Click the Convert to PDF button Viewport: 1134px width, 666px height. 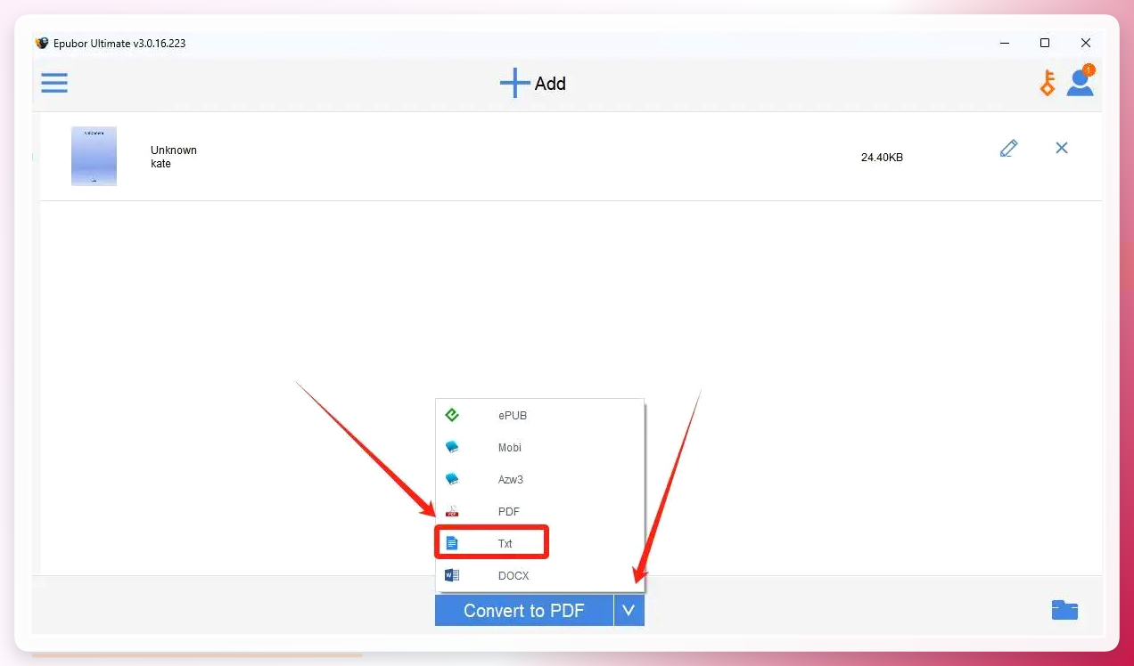click(524, 611)
